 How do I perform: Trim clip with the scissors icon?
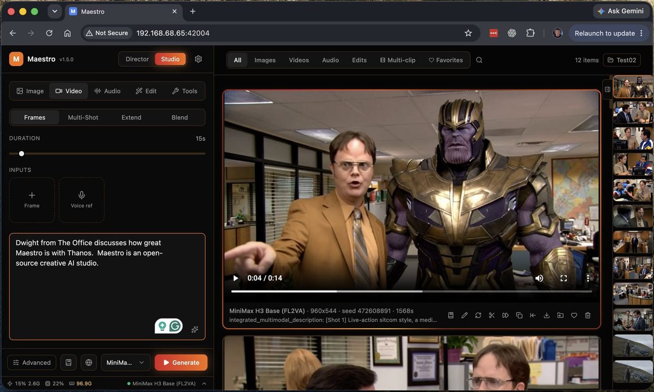click(x=492, y=315)
